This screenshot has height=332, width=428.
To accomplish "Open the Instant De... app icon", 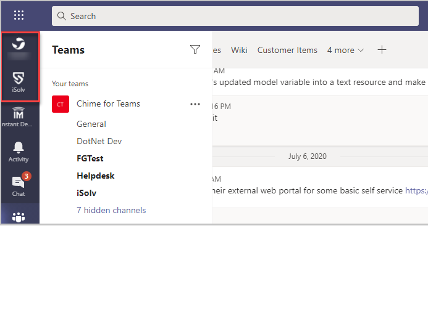I will point(19,117).
